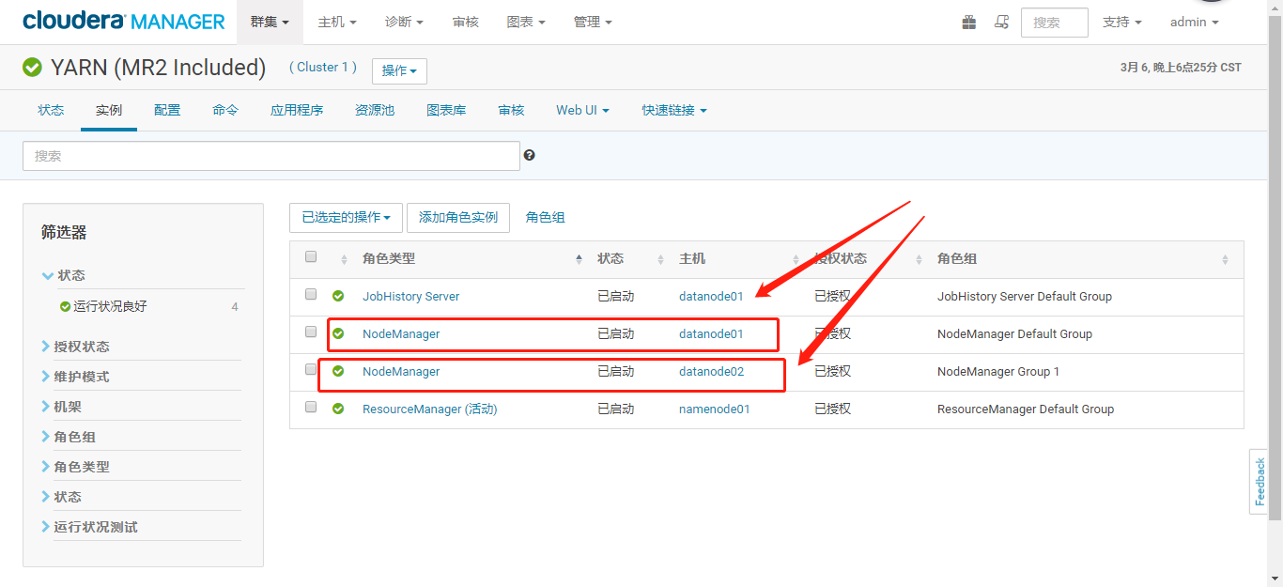Image resolution: width=1283 pixels, height=587 pixels.
Task: Click the 添加角色实例 button
Action: click(x=458, y=217)
